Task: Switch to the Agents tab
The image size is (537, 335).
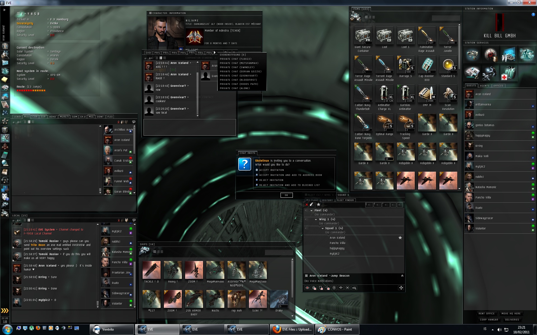Action: coord(484,86)
